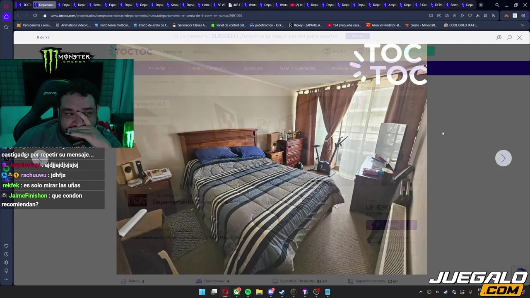Open the lightbulb icon in Opera sidebar
530x298 pixels.
pos(6,271)
